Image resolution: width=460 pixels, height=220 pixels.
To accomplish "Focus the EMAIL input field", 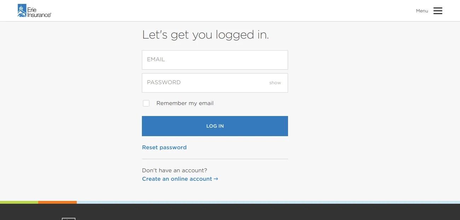I will 215,60.
